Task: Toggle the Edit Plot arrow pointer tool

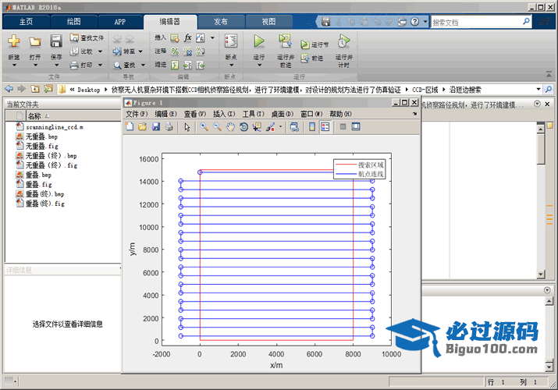Action: point(187,127)
